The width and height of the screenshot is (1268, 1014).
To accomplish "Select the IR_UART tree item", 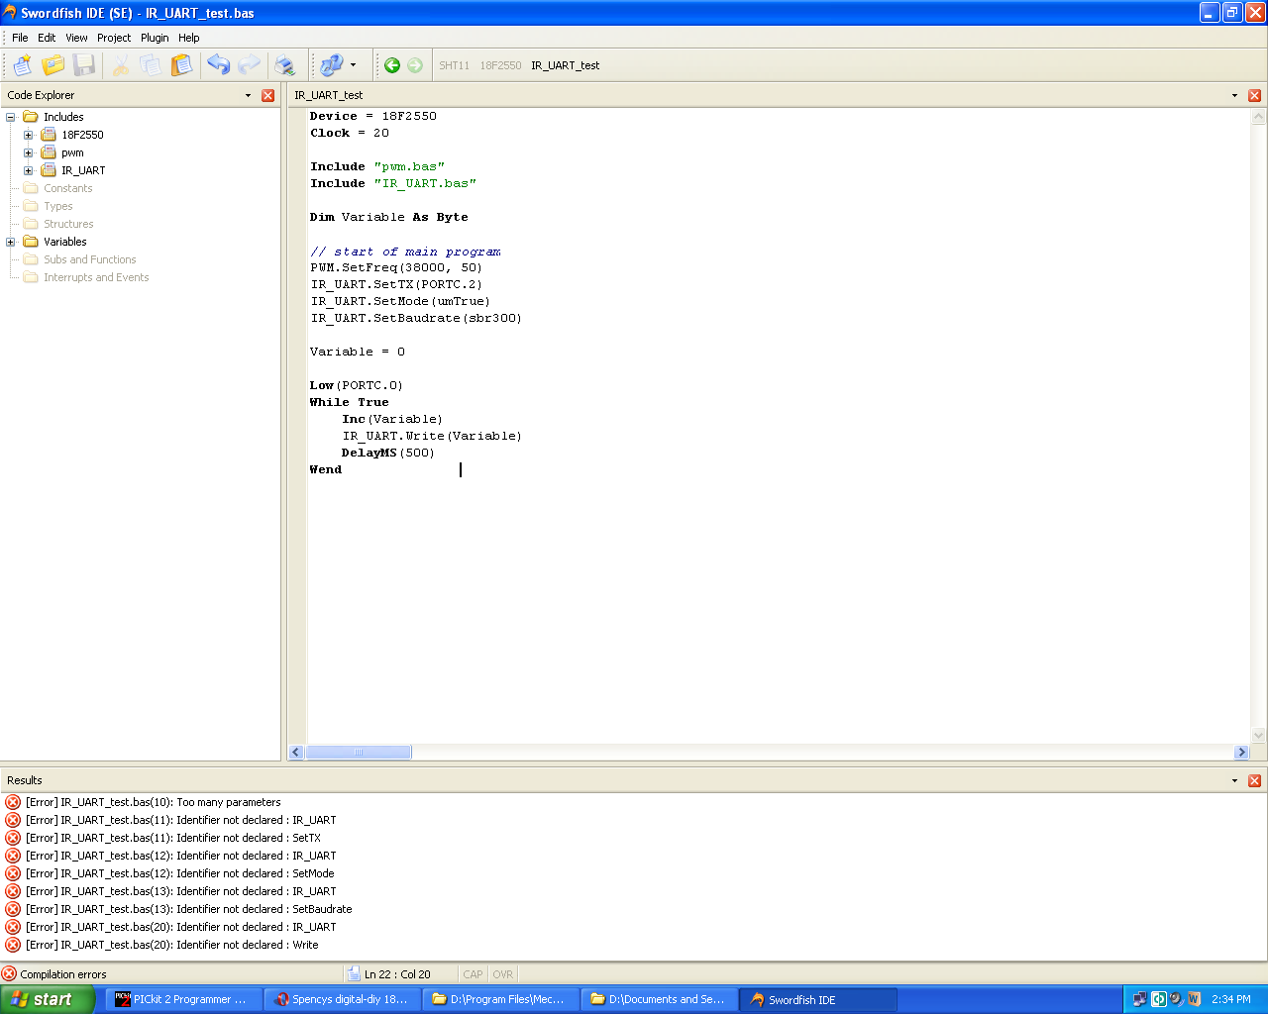I will [x=83, y=170].
